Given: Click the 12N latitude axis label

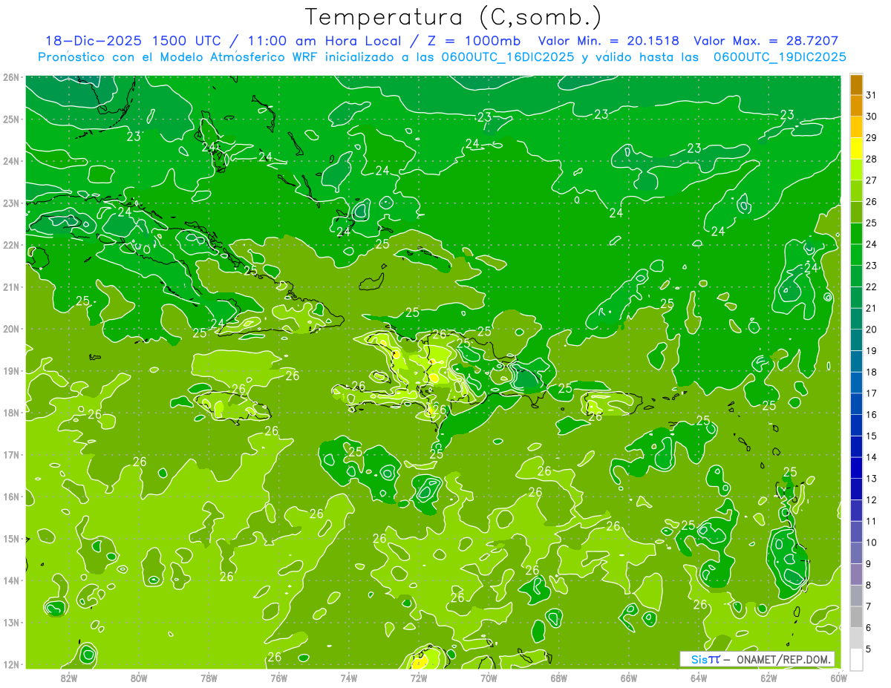Looking at the screenshot, I should click(x=10, y=664).
